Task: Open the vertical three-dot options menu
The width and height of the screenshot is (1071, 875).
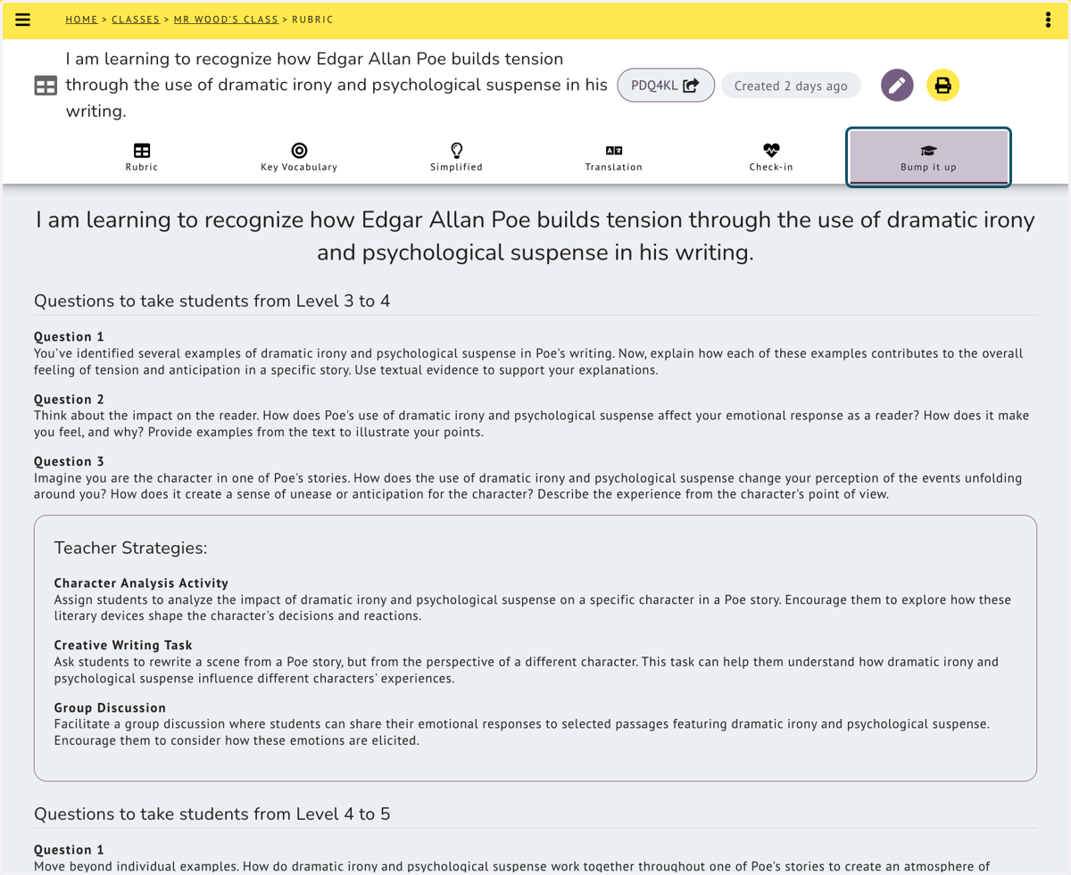Action: pyautogui.click(x=1048, y=20)
